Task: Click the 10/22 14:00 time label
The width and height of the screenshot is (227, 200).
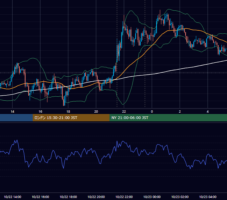Action: 12,197
